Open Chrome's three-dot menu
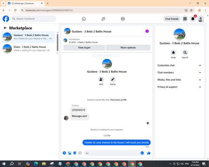The image size is (209, 167). tap(205, 10)
